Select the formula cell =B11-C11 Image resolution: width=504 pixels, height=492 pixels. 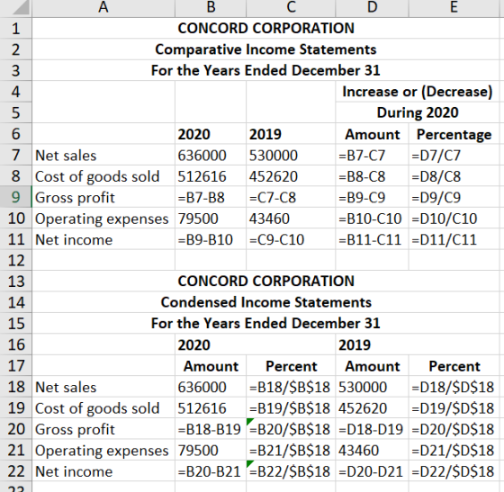click(373, 239)
